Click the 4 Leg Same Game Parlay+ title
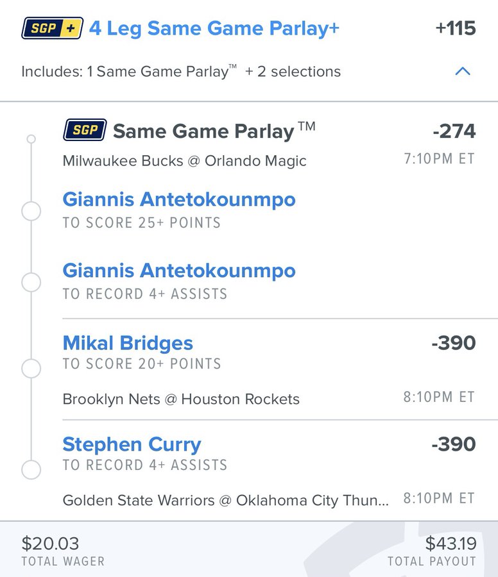 pos(214,29)
